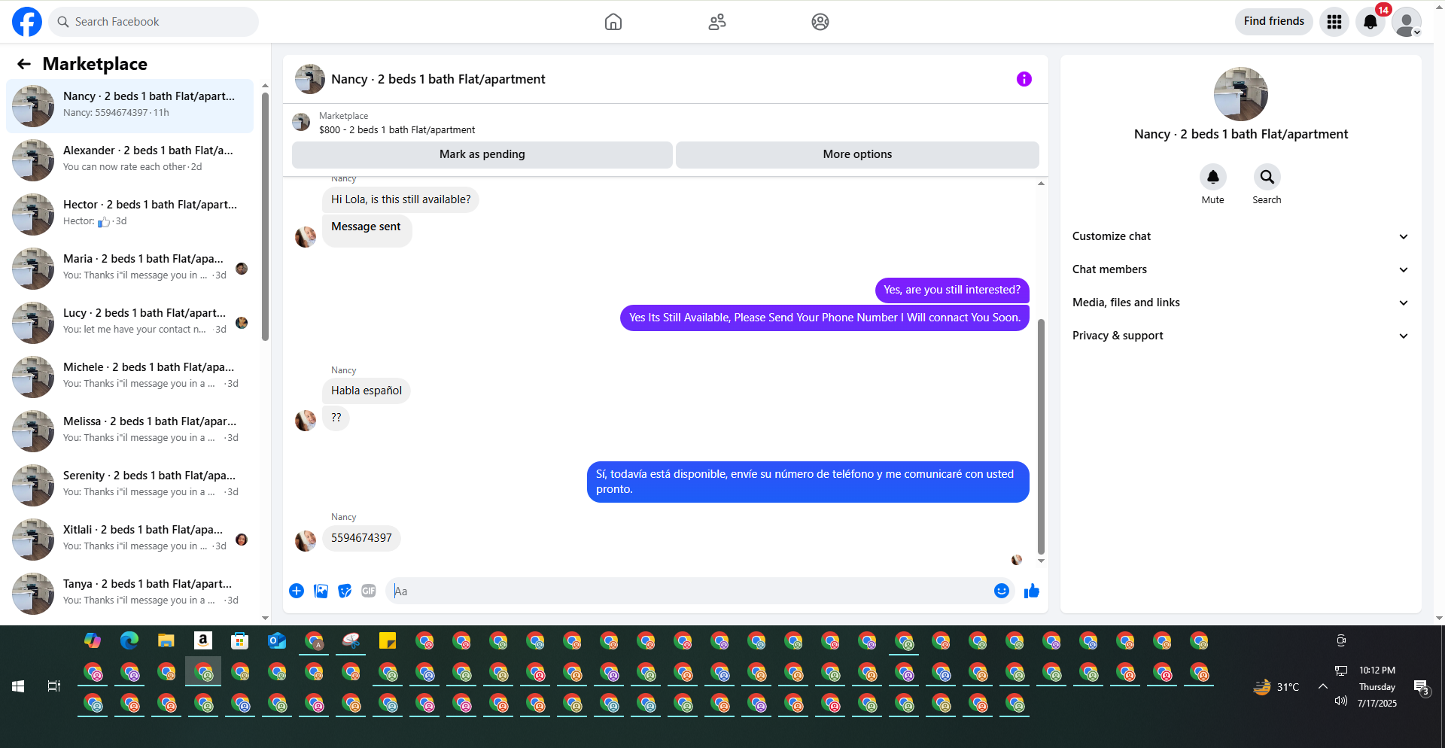
Task: Search within the conversation
Action: coord(1267,177)
